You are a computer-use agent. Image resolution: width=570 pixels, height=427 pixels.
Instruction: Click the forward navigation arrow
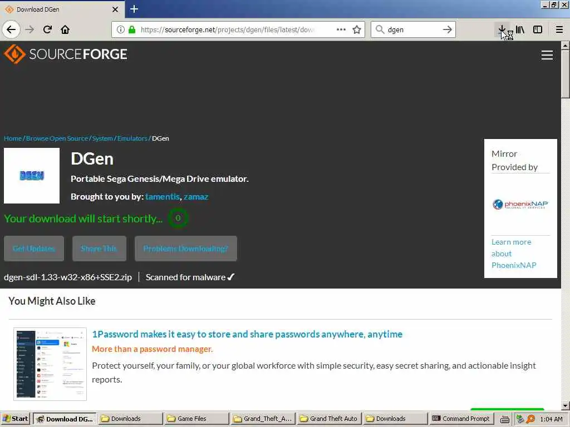pyautogui.click(x=30, y=29)
